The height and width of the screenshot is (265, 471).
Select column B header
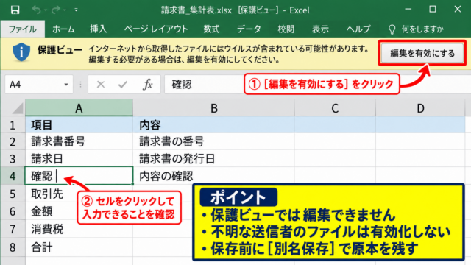(214, 108)
